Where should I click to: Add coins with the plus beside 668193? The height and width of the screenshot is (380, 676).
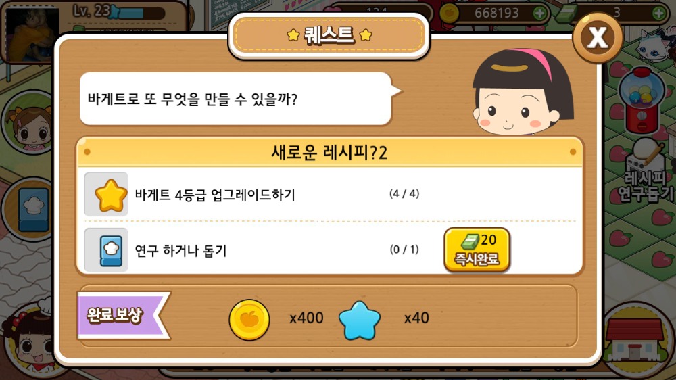(x=539, y=14)
